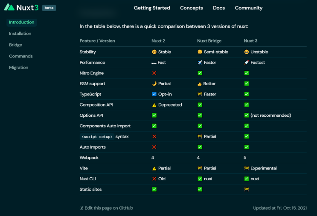
Task: Open the Getting Started menu
Action: tap(152, 8)
